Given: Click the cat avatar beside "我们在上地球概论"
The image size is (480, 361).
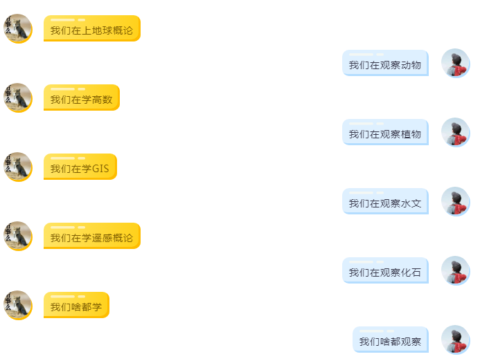Looking at the screenshot, I should tap(18, 28).
